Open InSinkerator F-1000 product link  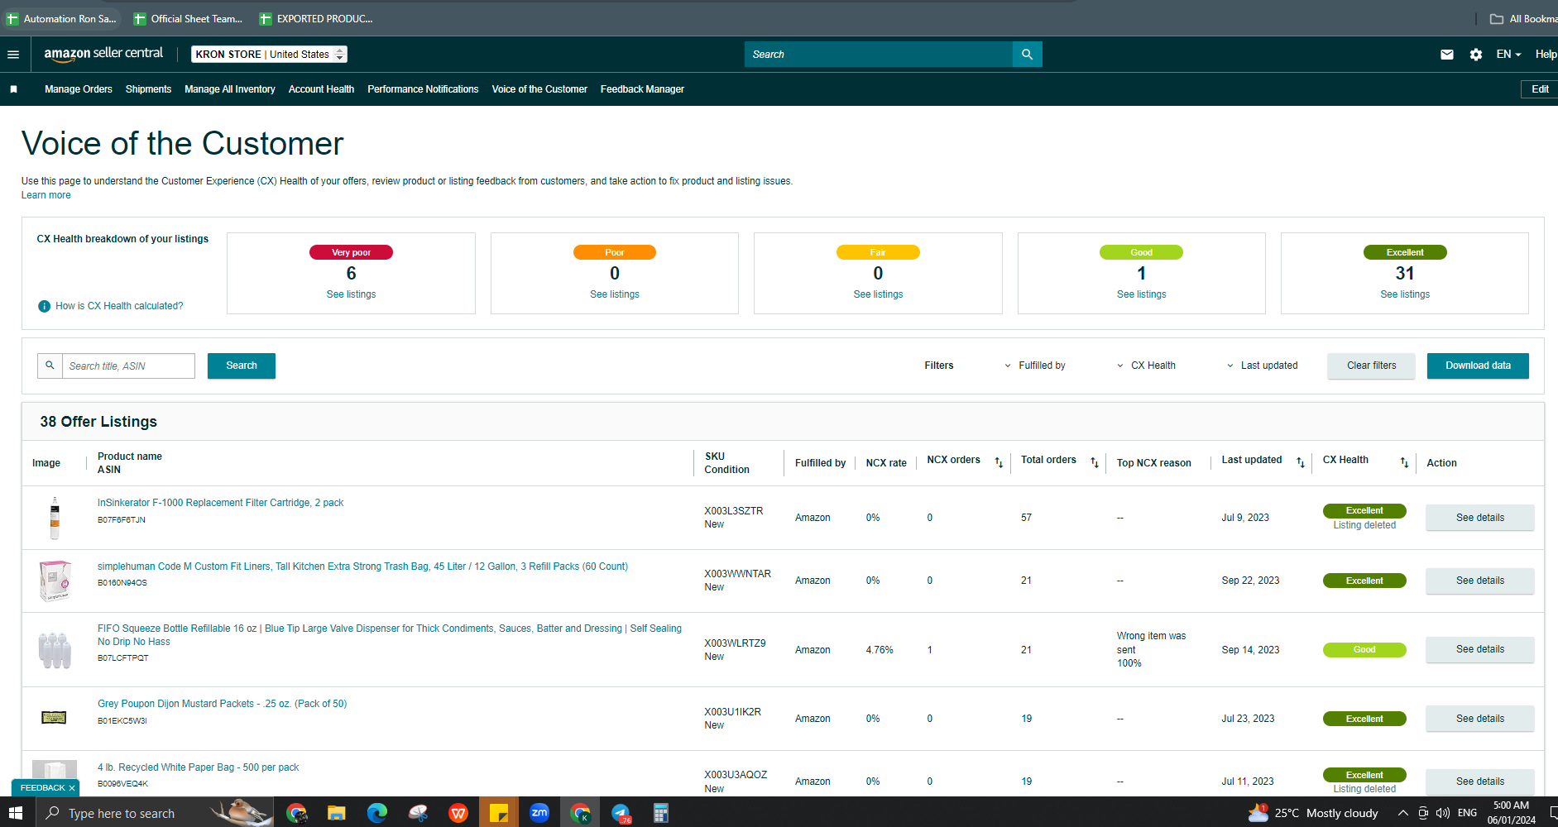220,503
